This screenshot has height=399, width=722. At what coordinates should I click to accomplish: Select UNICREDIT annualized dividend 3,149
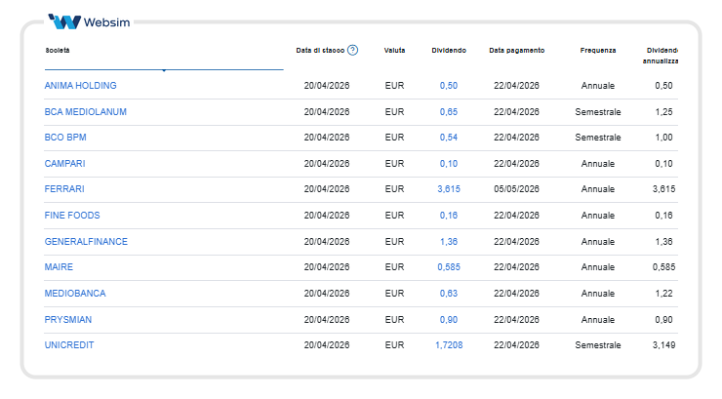pos(664,344)
